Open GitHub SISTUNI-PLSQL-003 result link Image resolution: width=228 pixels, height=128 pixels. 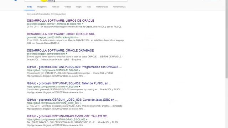[x=69, y=83]
